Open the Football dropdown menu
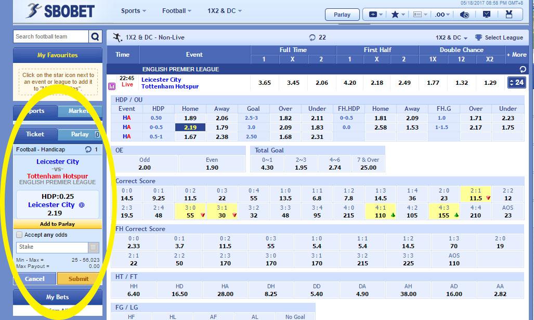 coord(176,11)
